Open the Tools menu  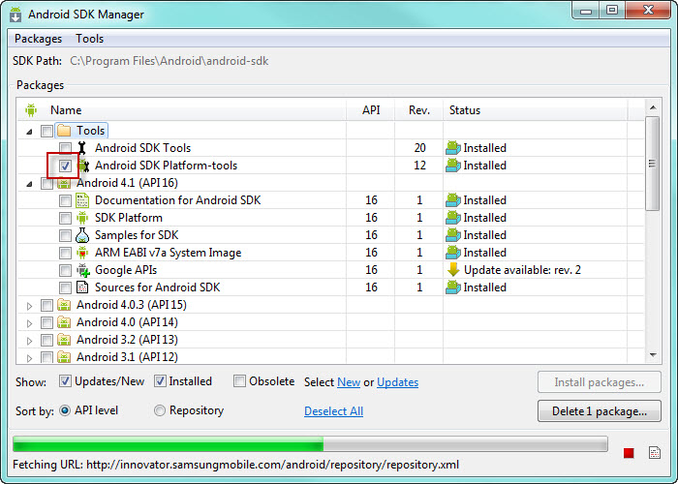point(89,39)
